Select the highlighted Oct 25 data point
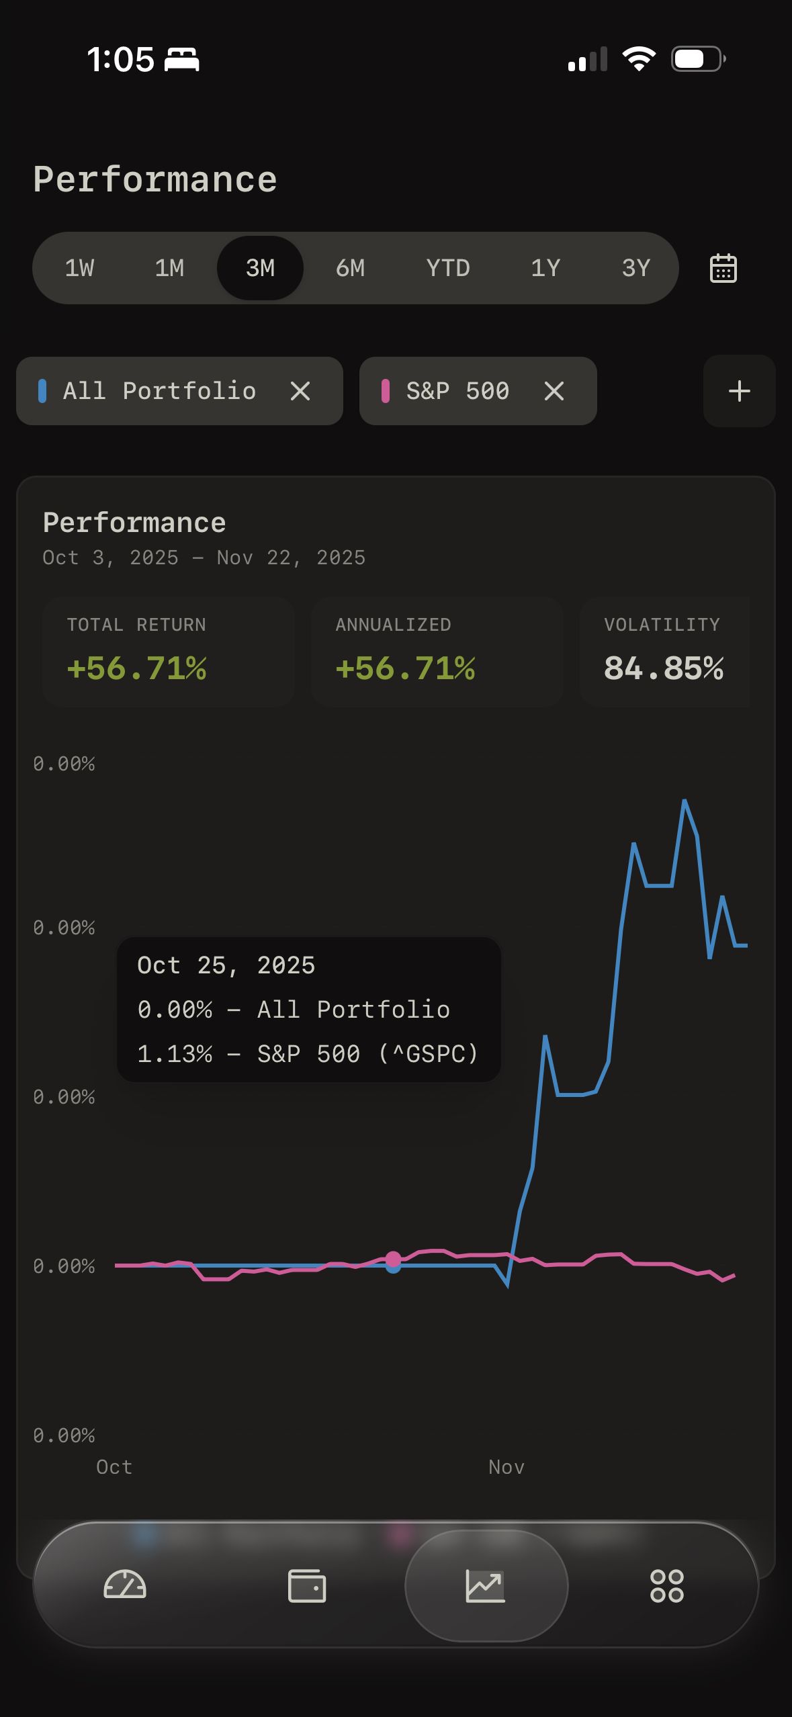Screen dimensions: 792x1717 [392, 1262]
